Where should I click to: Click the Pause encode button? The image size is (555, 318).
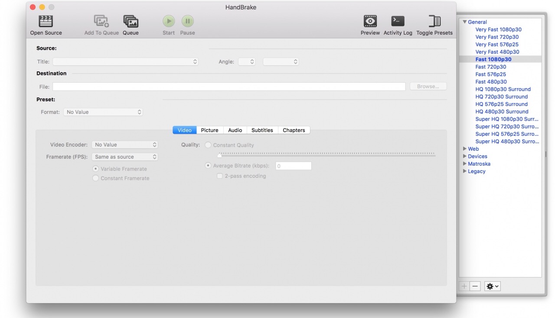tap(187, 21)
